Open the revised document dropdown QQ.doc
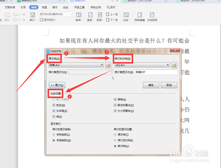The height and width of the screenshot is (168, 221). tap(168, 65)
